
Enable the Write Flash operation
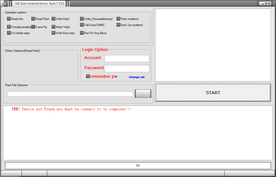tap(53, 18)
